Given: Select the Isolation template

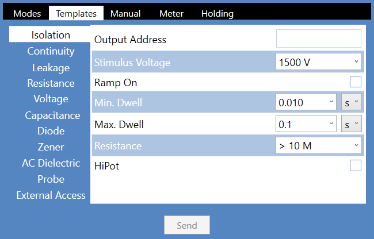Looking at the screenshot, I should (x=49, y=34).
